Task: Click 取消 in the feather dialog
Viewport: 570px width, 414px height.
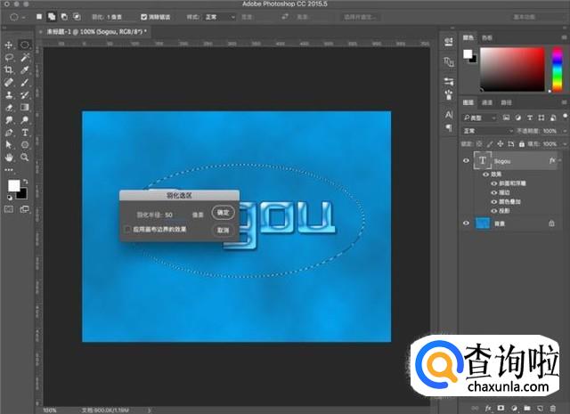Action: [x=222, y=230]
